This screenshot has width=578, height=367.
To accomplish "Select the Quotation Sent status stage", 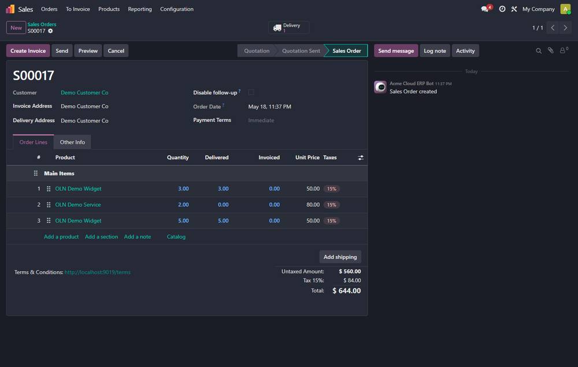I will (301, 51).
